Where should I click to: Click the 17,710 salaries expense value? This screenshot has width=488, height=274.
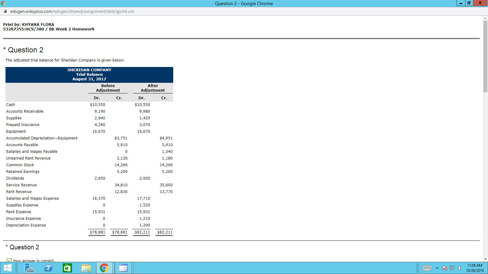[144, 198]
